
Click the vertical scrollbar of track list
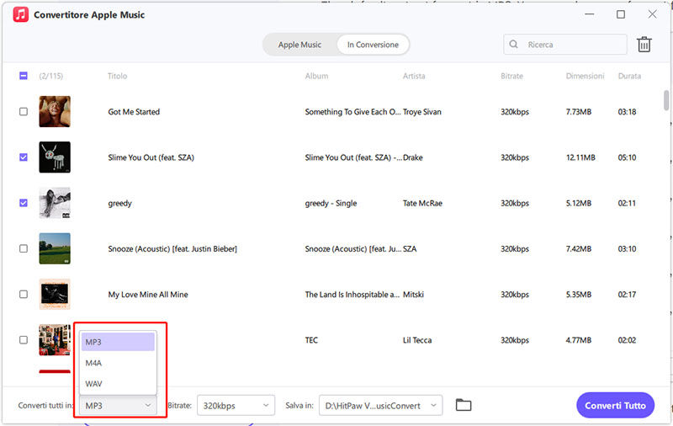[665, 100]
